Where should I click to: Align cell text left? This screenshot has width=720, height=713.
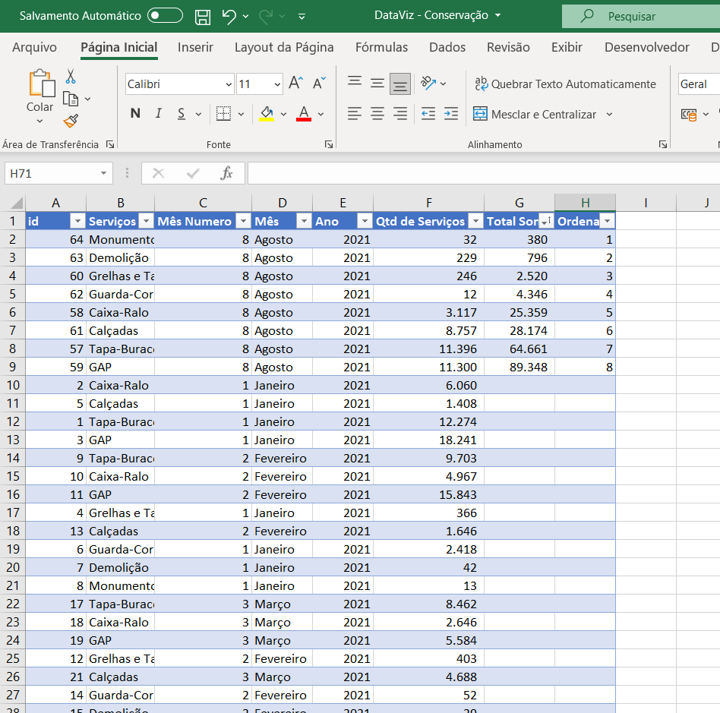pyautogui.click(x=355, y=113)
